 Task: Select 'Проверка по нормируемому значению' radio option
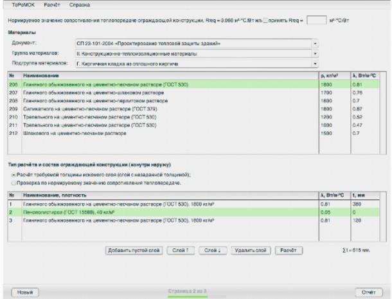pyautogui.click(x=15, y=183)
